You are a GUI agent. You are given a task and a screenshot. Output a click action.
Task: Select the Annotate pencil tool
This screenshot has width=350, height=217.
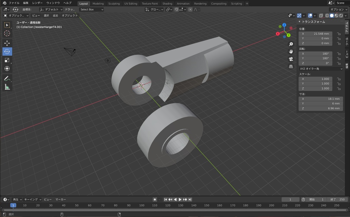coord(7,79)
